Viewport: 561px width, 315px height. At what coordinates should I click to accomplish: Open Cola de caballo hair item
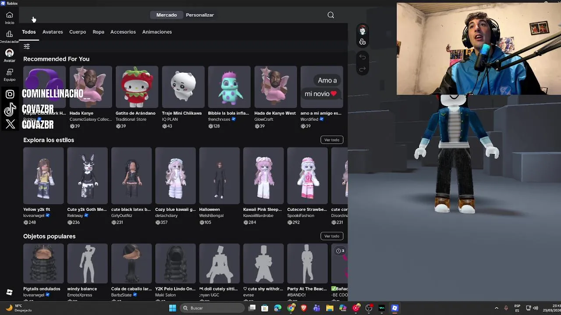[131, 264]
